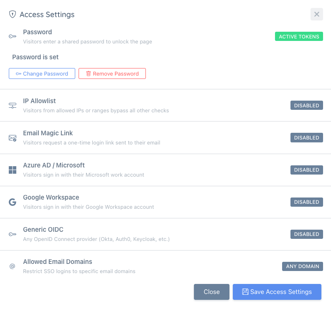
Task: Toggle the Azure AD / Microsoft DISABLED badge
Action: 306,170
